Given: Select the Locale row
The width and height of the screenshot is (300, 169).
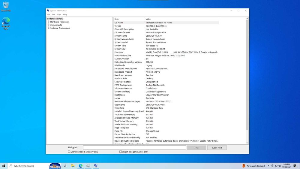Looking at the screenshot, I should pos(166,98).
